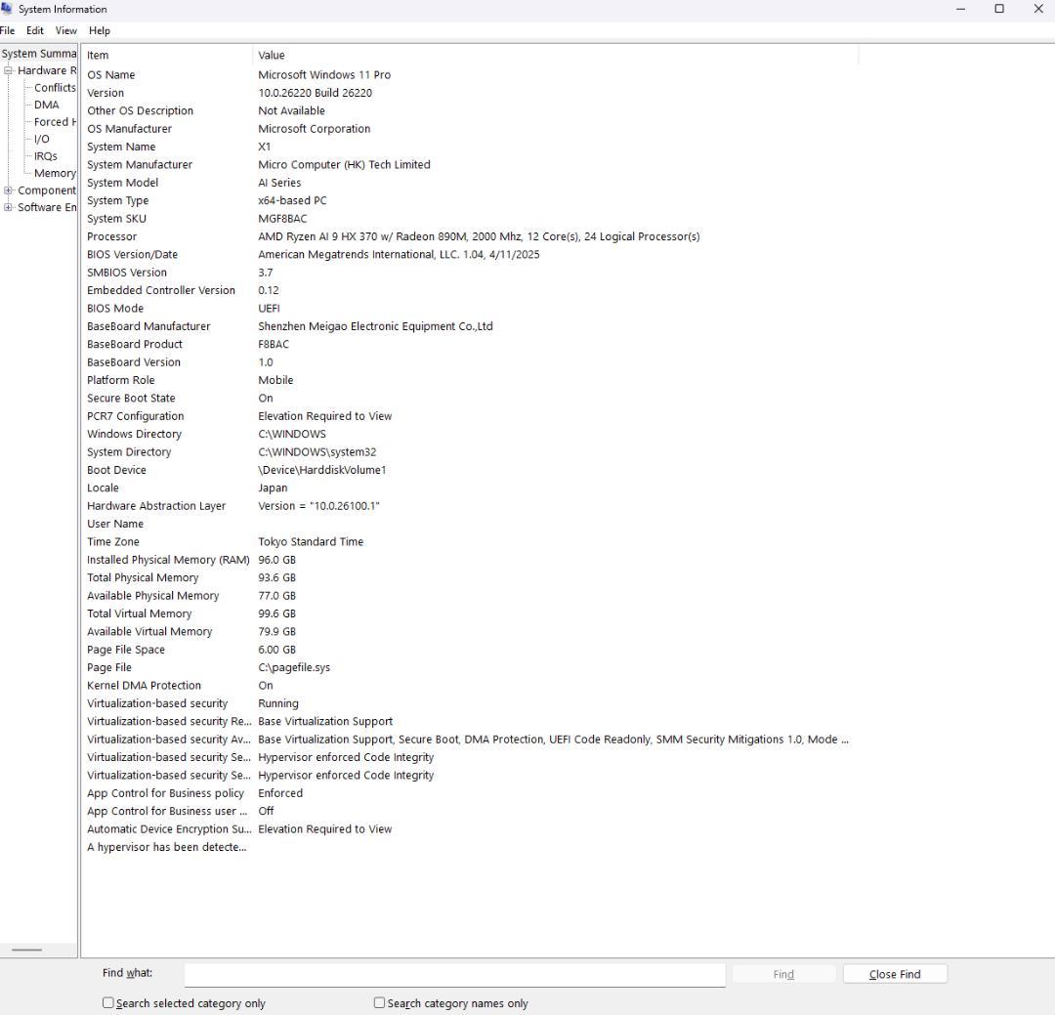Click the System Information app icon in title bar
1055x1015 pixels.
pos(8,9)
